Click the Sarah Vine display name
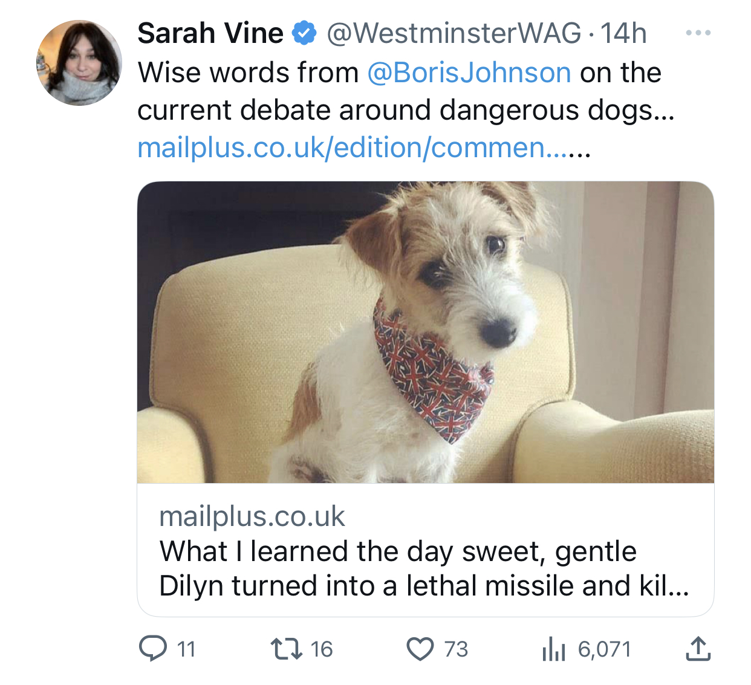 (210, 33)
